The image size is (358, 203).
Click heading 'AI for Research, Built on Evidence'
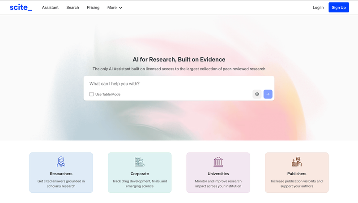tap(179, 60)
